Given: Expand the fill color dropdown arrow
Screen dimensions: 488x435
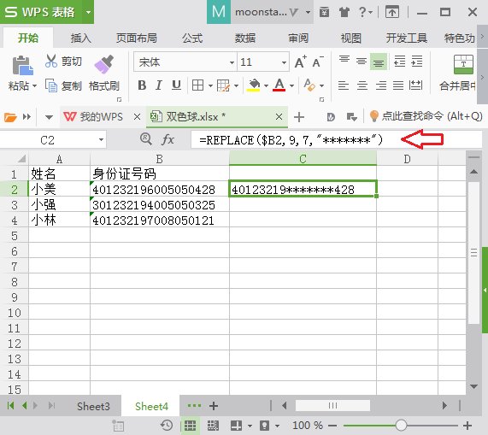Looking at the screenshot, I should coord(266,85).
